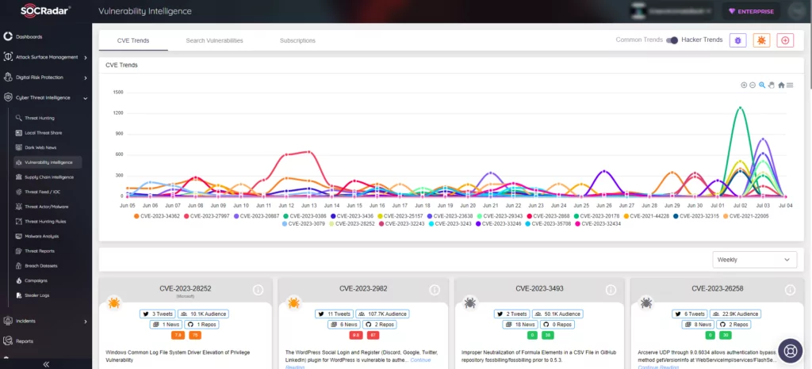Toggle CVE-2021-44228 legend series

pos(648,216)
